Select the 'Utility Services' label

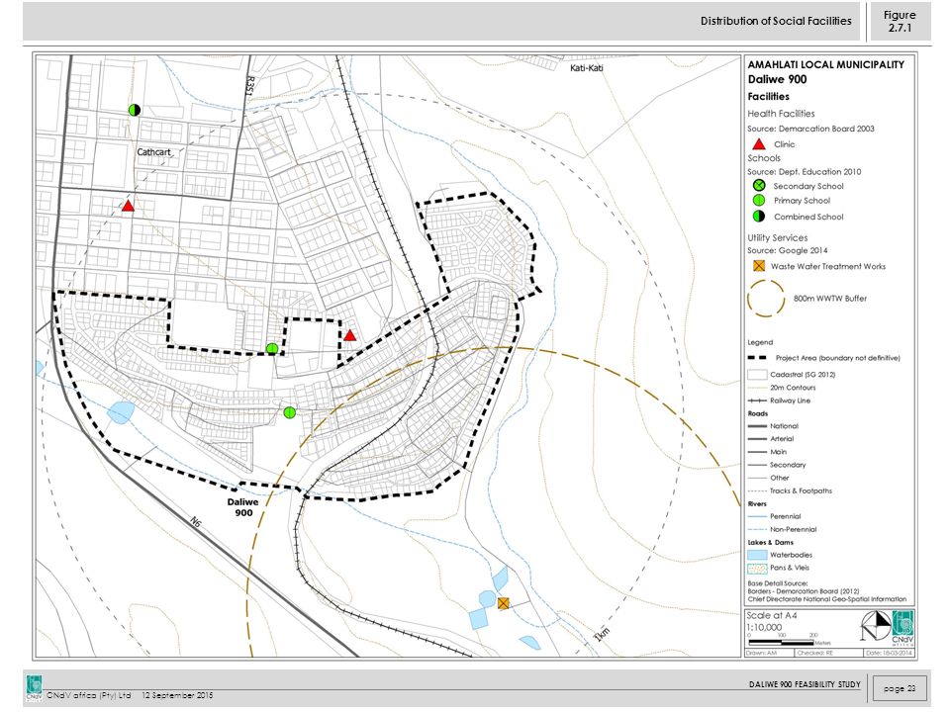(778, 237)
